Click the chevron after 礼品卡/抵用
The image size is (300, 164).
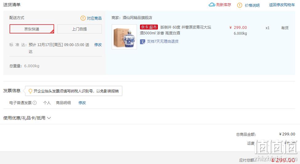49,118
